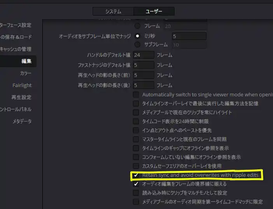Click the ハンドルのデフォルト値 input field
This screenshot has width=273, height=209.
pyautogui.click(x=143, y=55)
